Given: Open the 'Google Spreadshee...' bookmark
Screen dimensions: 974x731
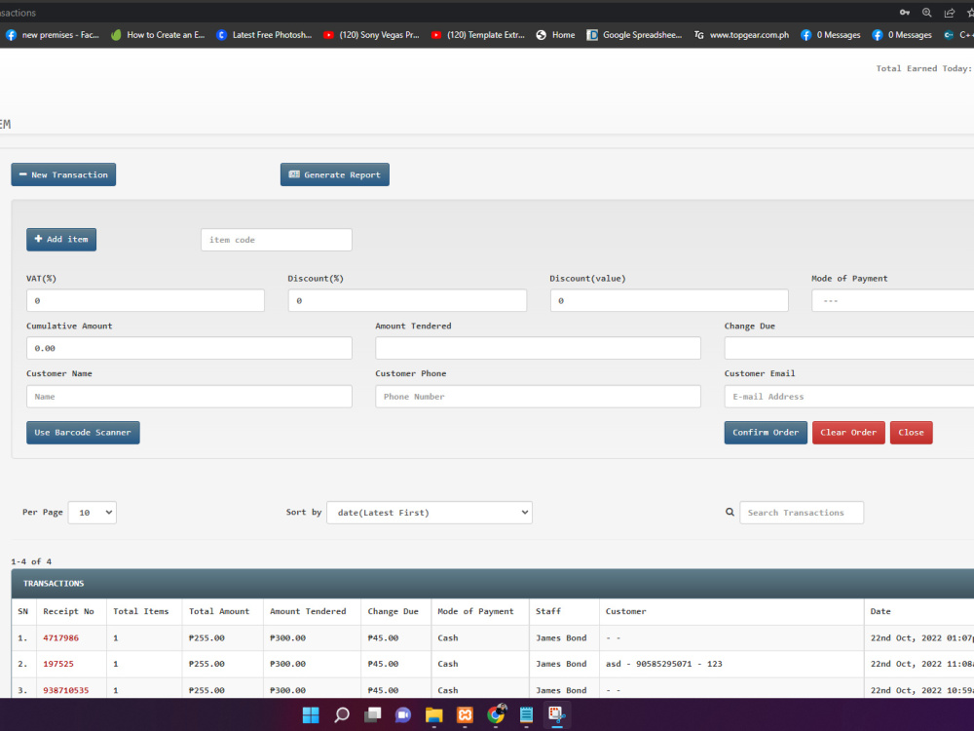Looking at the screenshot, I should 634,35.
